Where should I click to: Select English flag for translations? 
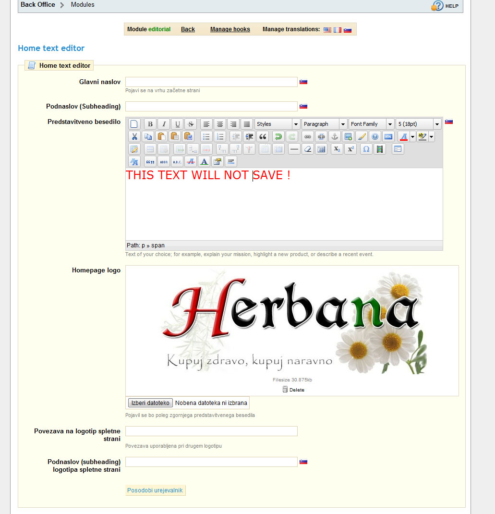point(327,30)
